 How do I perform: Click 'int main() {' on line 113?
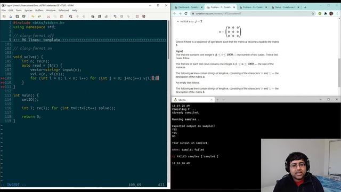coord(26,95)
